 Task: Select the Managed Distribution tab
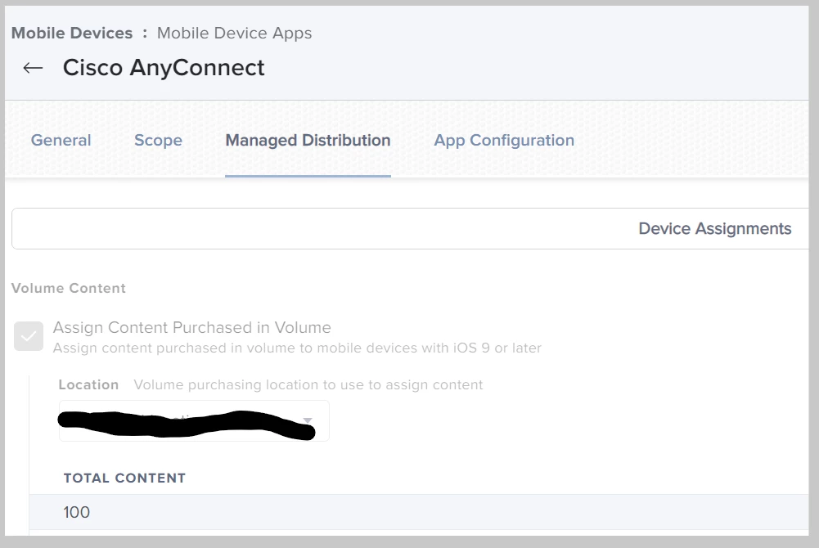(x=308, y=140)
